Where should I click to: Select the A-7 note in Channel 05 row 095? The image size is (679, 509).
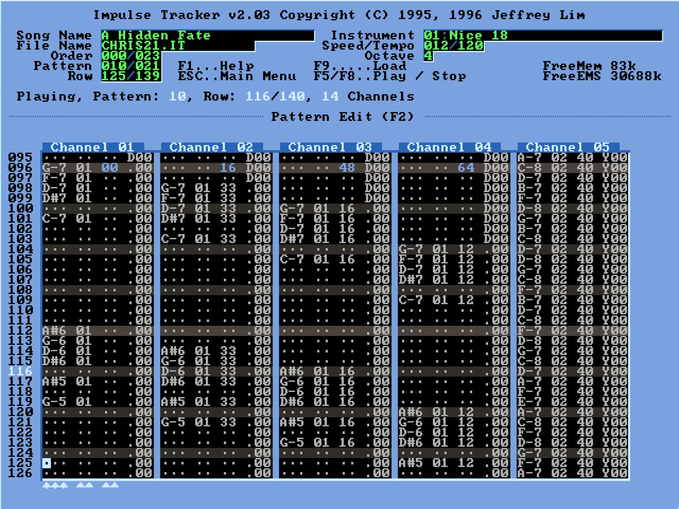[x=530, y=158]
